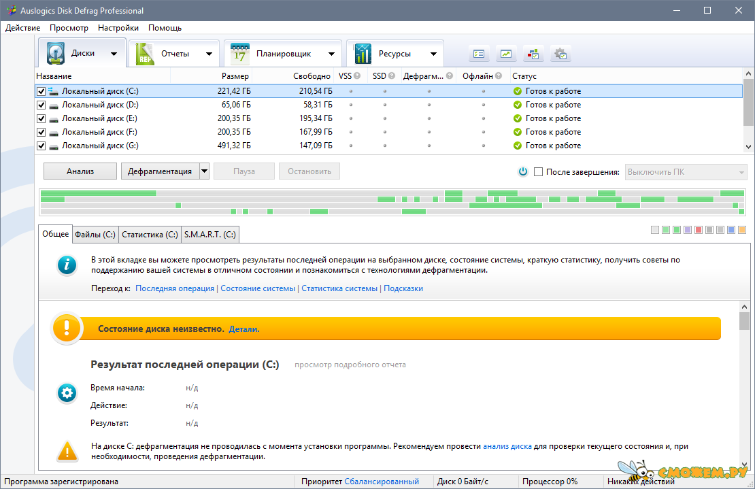Viewport: 755px width, 489px height.
Task: Follow the Подсказки link
Action: [x=403, y=288]
